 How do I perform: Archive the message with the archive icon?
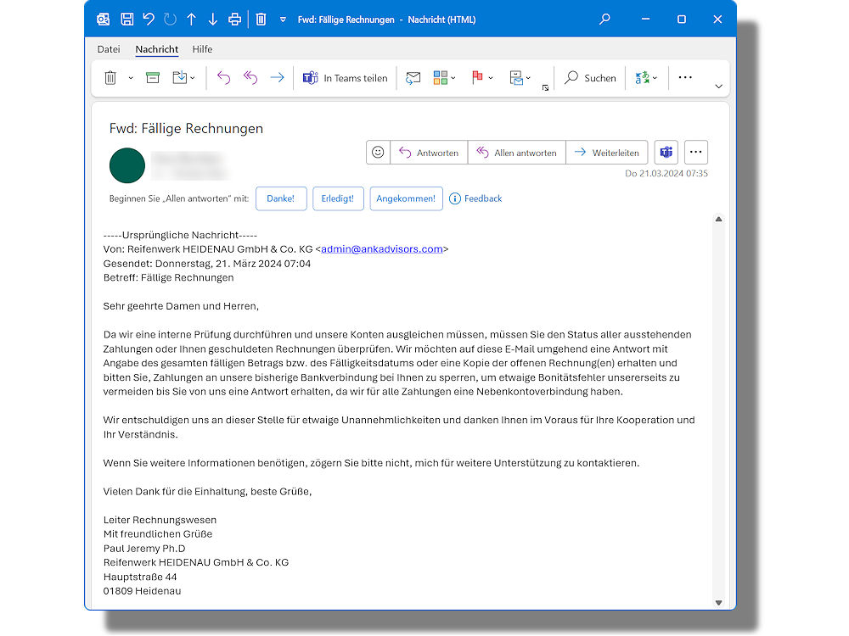pyautogui.click(x=153, y=78)
